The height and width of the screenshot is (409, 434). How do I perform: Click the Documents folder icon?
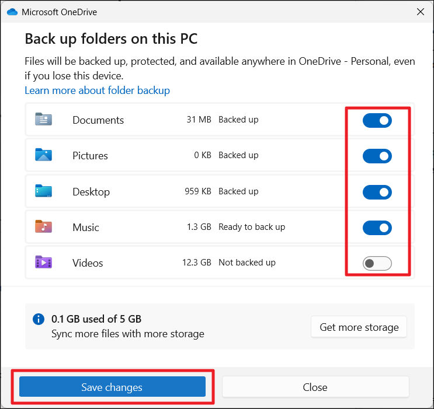click(43, 120)
